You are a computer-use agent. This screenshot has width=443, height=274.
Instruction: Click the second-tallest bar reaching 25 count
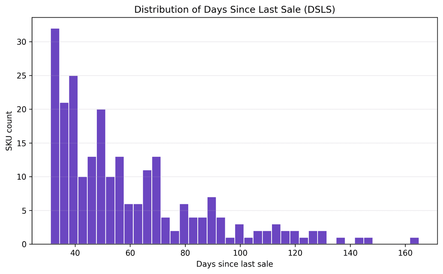[x=73, y=160]
